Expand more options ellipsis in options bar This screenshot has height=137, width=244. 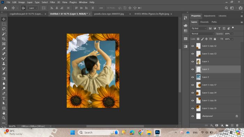tap(101, 8)
